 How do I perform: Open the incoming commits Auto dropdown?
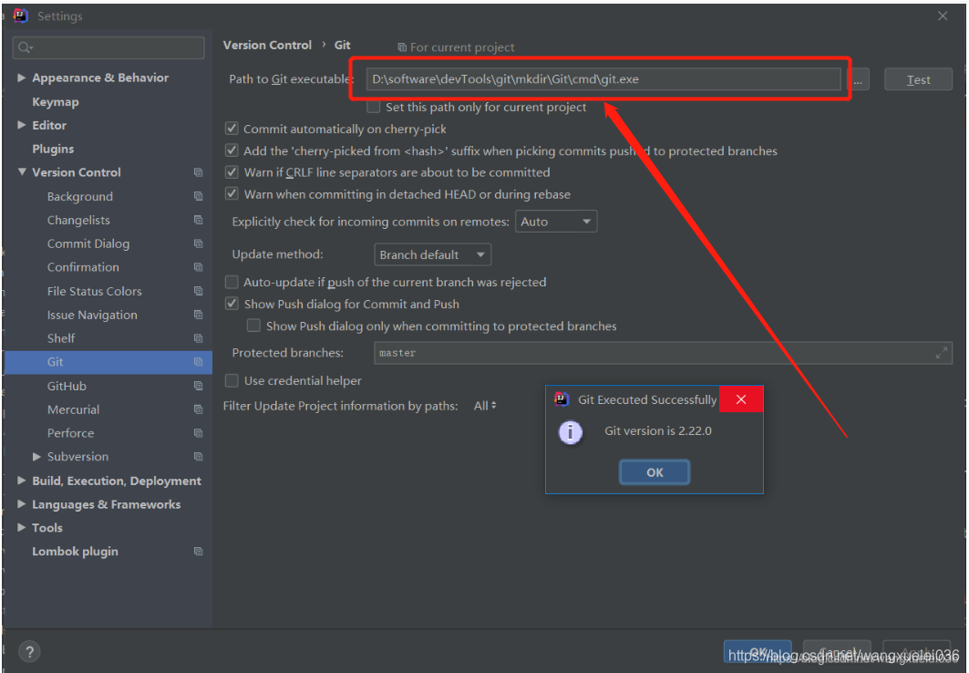click(x=556, y=222)
